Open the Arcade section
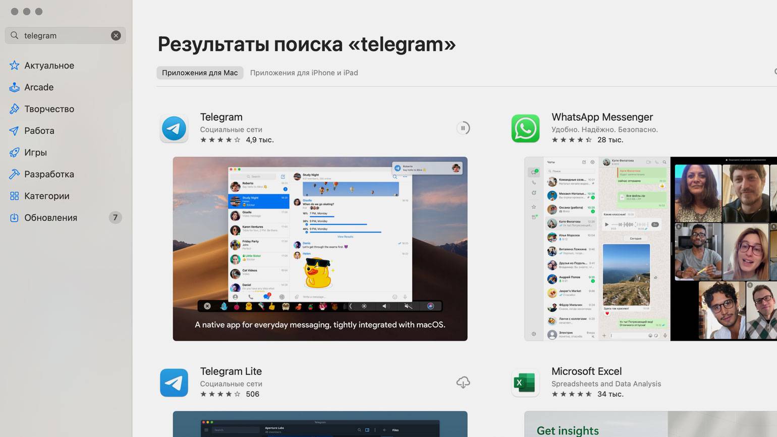Image resolution: width=777 pixels, height=437 pixels. pyautogui.click(x=39, y=87)
